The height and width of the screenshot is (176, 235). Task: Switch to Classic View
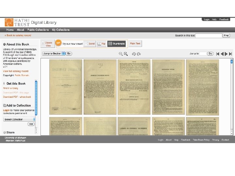(x=48, y=44)
